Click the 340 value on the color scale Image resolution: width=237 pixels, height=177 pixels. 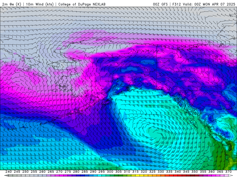pos(178,172)
